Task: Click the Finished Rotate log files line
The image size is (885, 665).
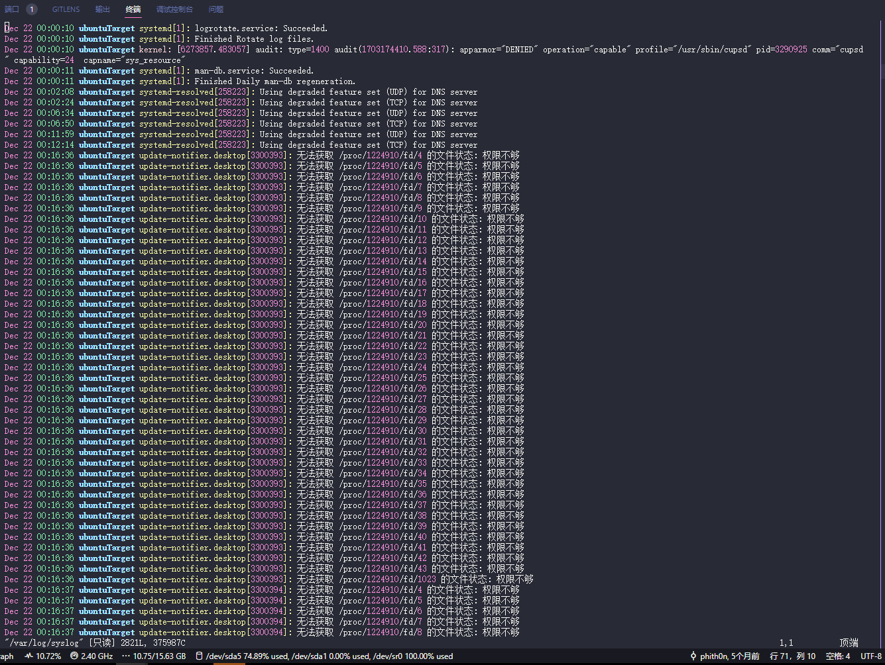Action: 159,39
